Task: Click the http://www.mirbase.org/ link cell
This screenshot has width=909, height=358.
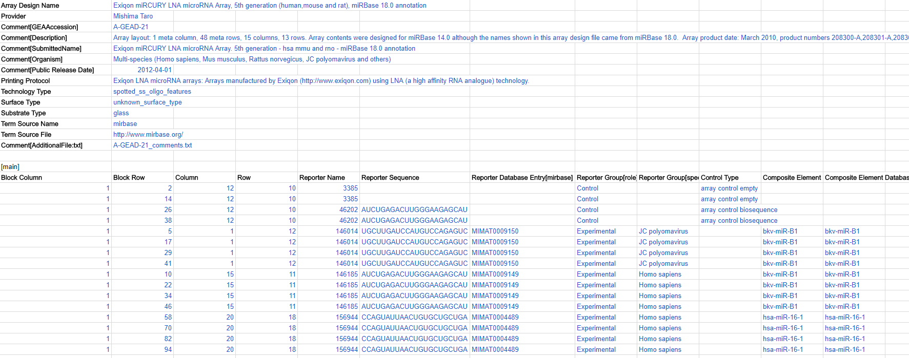Action: pyautogui.click(x=148, y=135)
